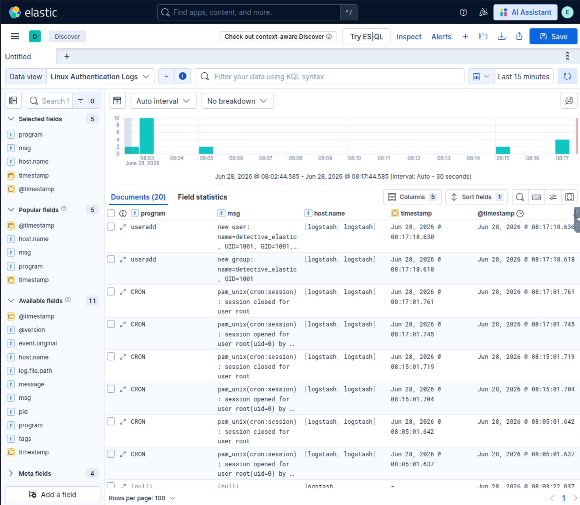Click the share icon
The width and height of the screenshot is (580, 505).
tap(519, 37)
